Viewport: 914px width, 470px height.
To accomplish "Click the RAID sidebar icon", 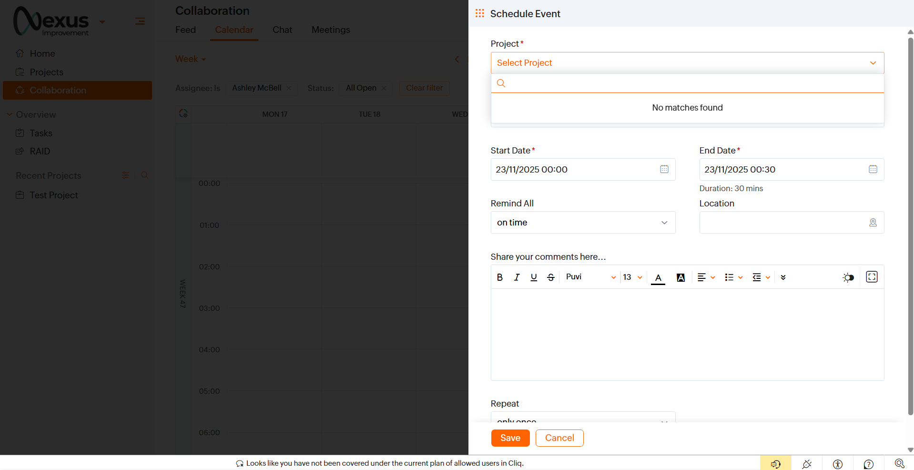I will coord(20,151).
